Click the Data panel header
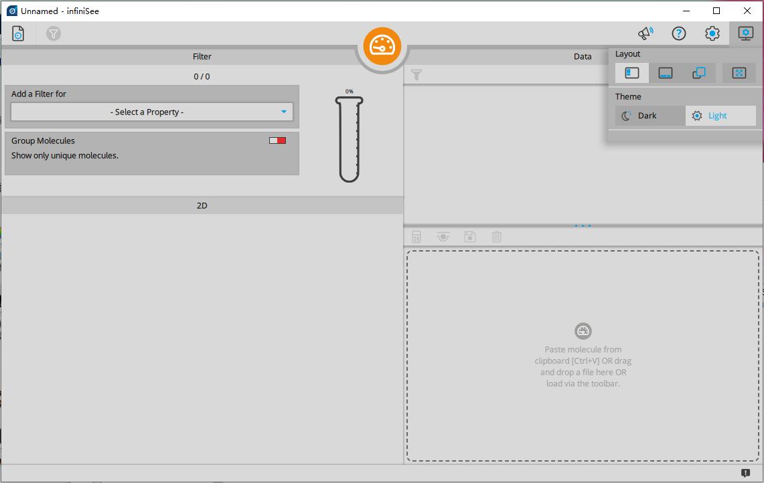The width and height of the screenshot is (764, 483). coord(583,56)
